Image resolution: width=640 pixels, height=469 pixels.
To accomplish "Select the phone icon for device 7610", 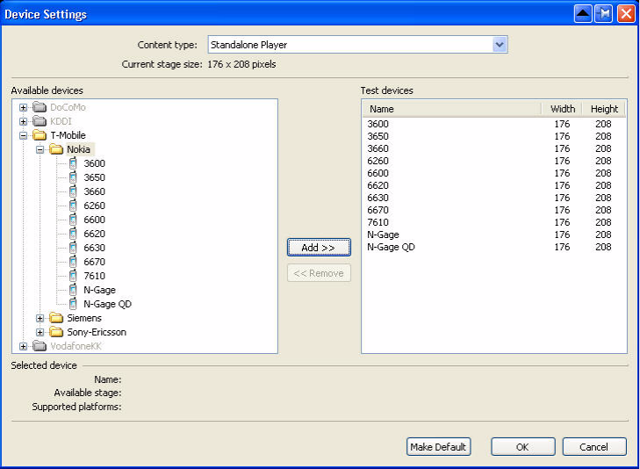I will point(74,276).
